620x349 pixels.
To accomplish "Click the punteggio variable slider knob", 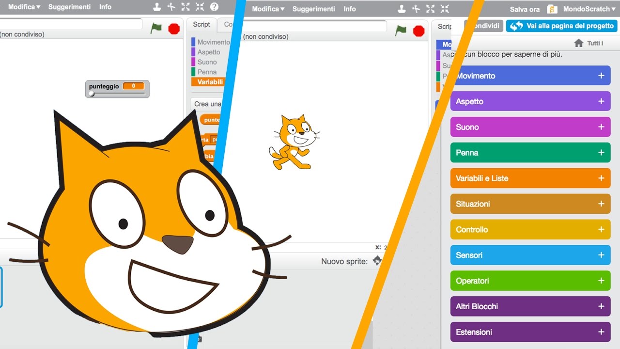I will click(92, 94).
